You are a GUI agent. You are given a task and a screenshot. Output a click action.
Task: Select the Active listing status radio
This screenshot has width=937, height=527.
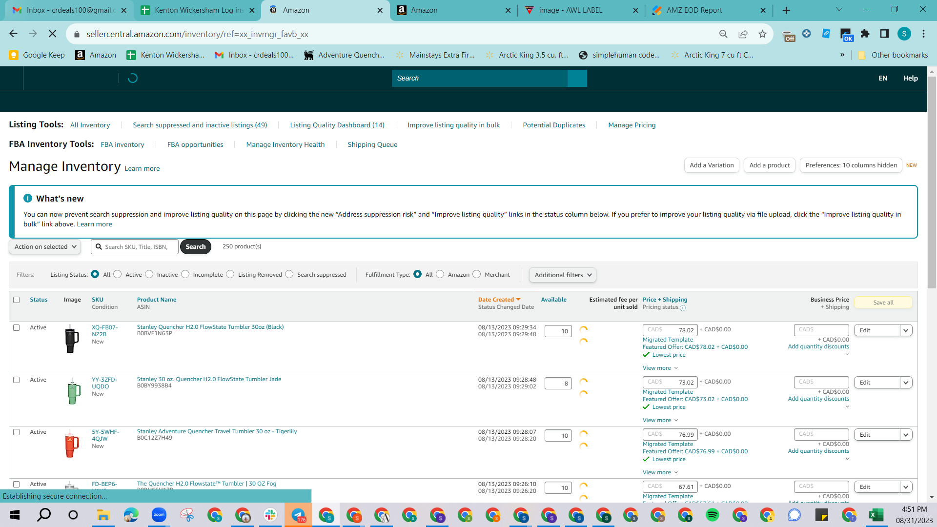(118, 274)
